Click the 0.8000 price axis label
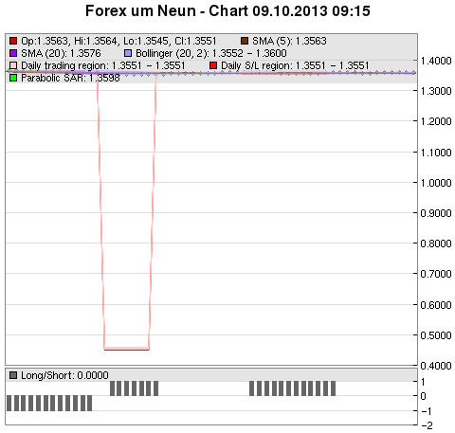This screenshot has width=455, height=433. tap(436, 244)
